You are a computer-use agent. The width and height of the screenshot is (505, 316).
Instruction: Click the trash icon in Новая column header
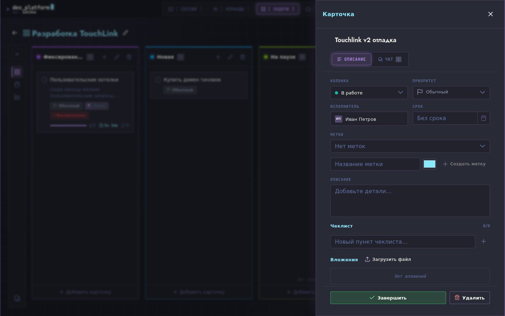click(242, 57)
